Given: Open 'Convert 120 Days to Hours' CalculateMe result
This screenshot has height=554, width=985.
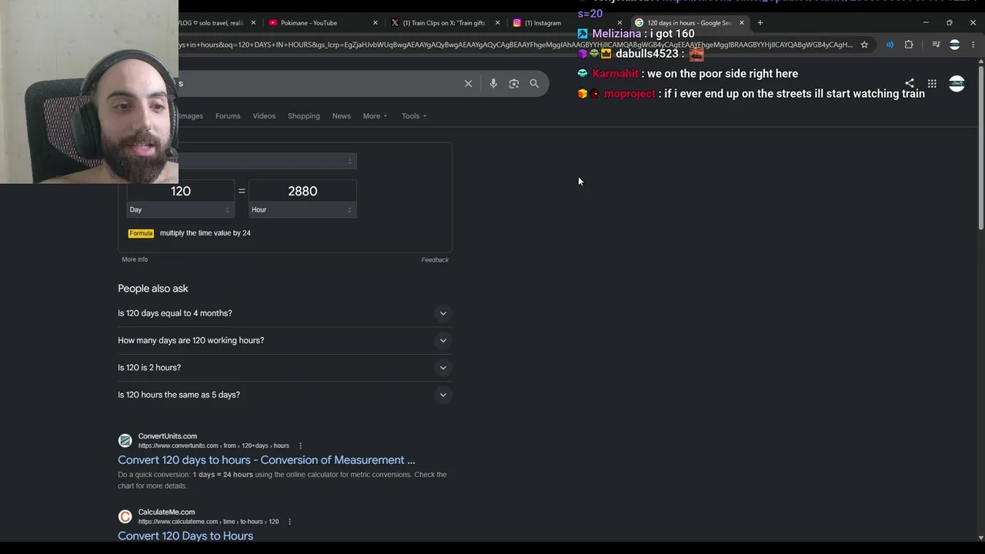Looking at the screenshot, I should point(185,536).
